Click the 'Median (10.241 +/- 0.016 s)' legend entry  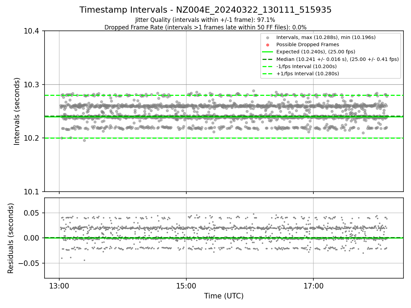point(337,59)
